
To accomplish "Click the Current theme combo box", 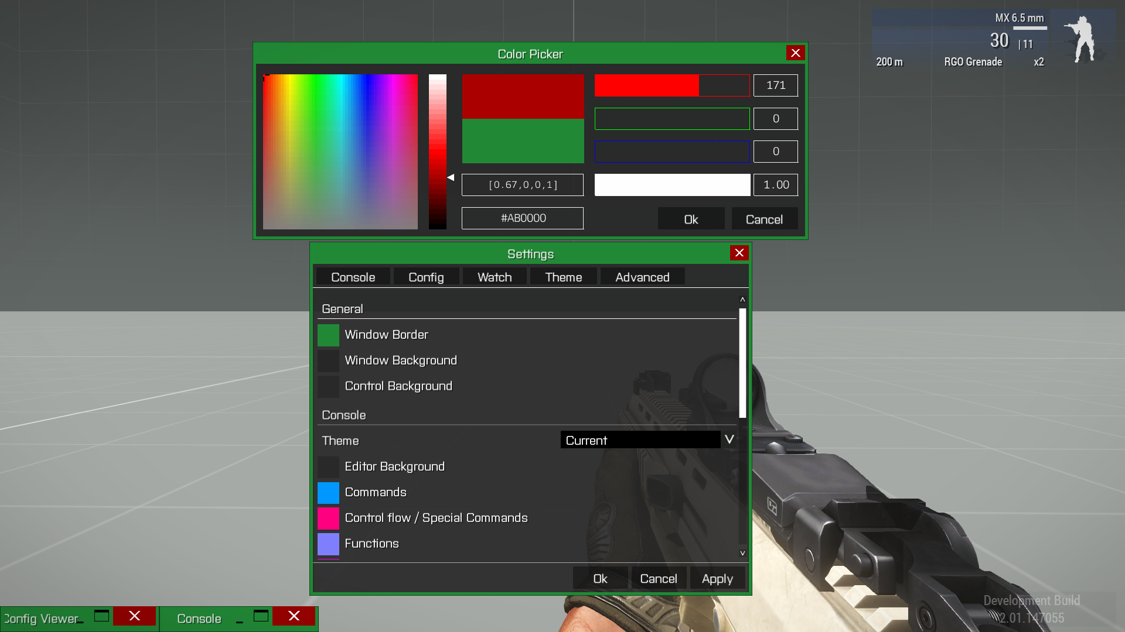I will tap(640, 440).
